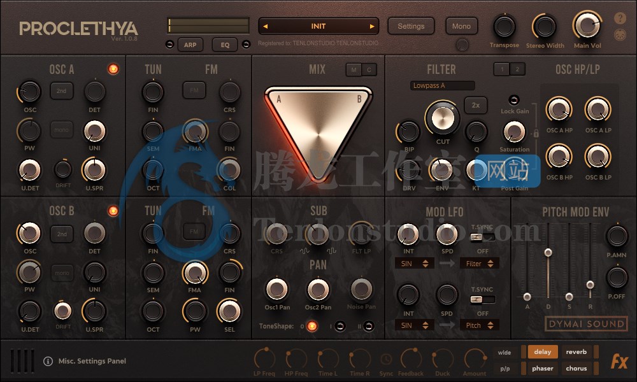Click the OSC A HP knob
637x382 pixels.
pos(559,110)
